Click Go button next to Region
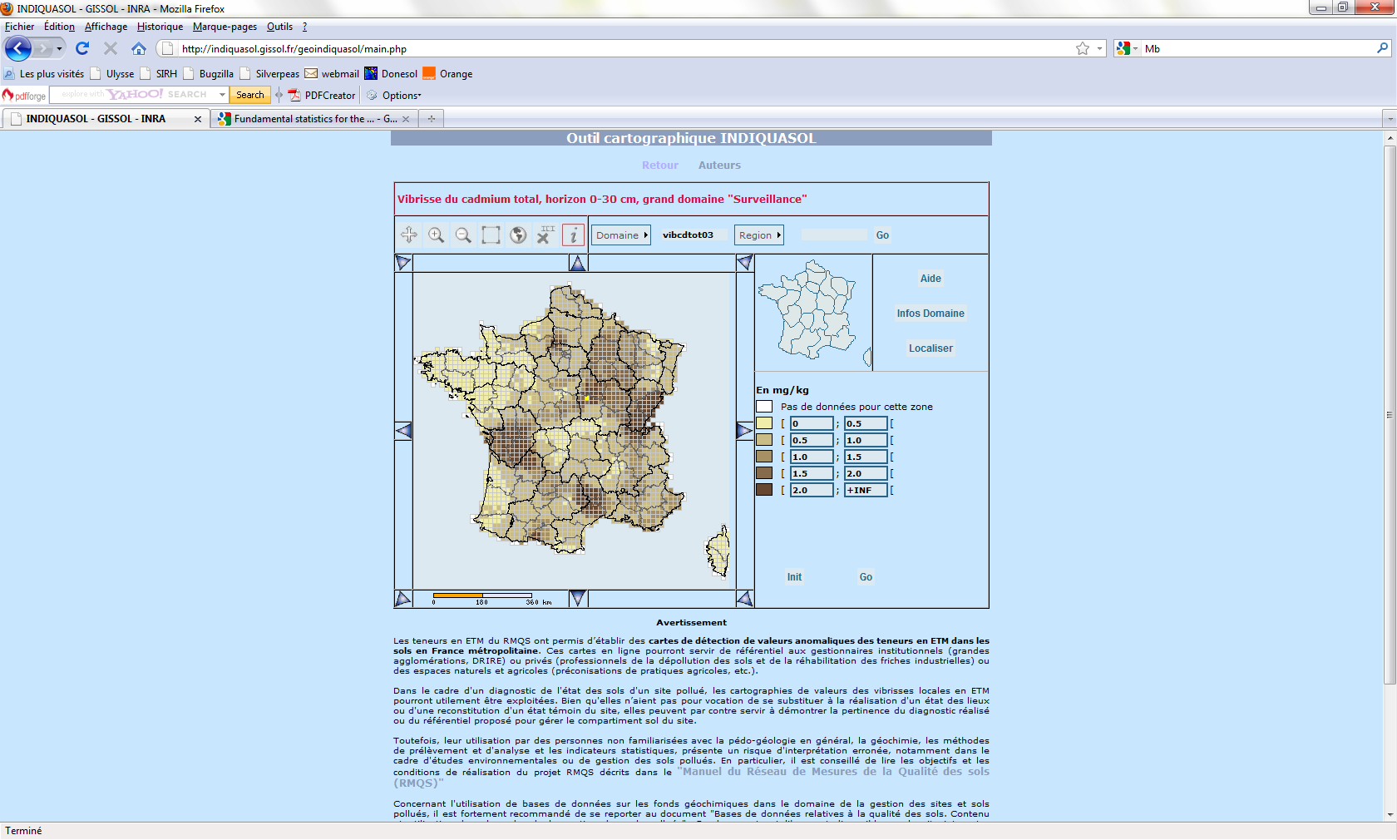1397x840 pixels. (x=882, y=235)
